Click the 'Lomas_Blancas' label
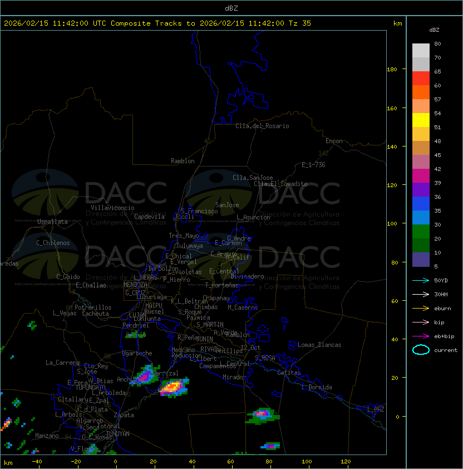 click(x=319, y=345)
